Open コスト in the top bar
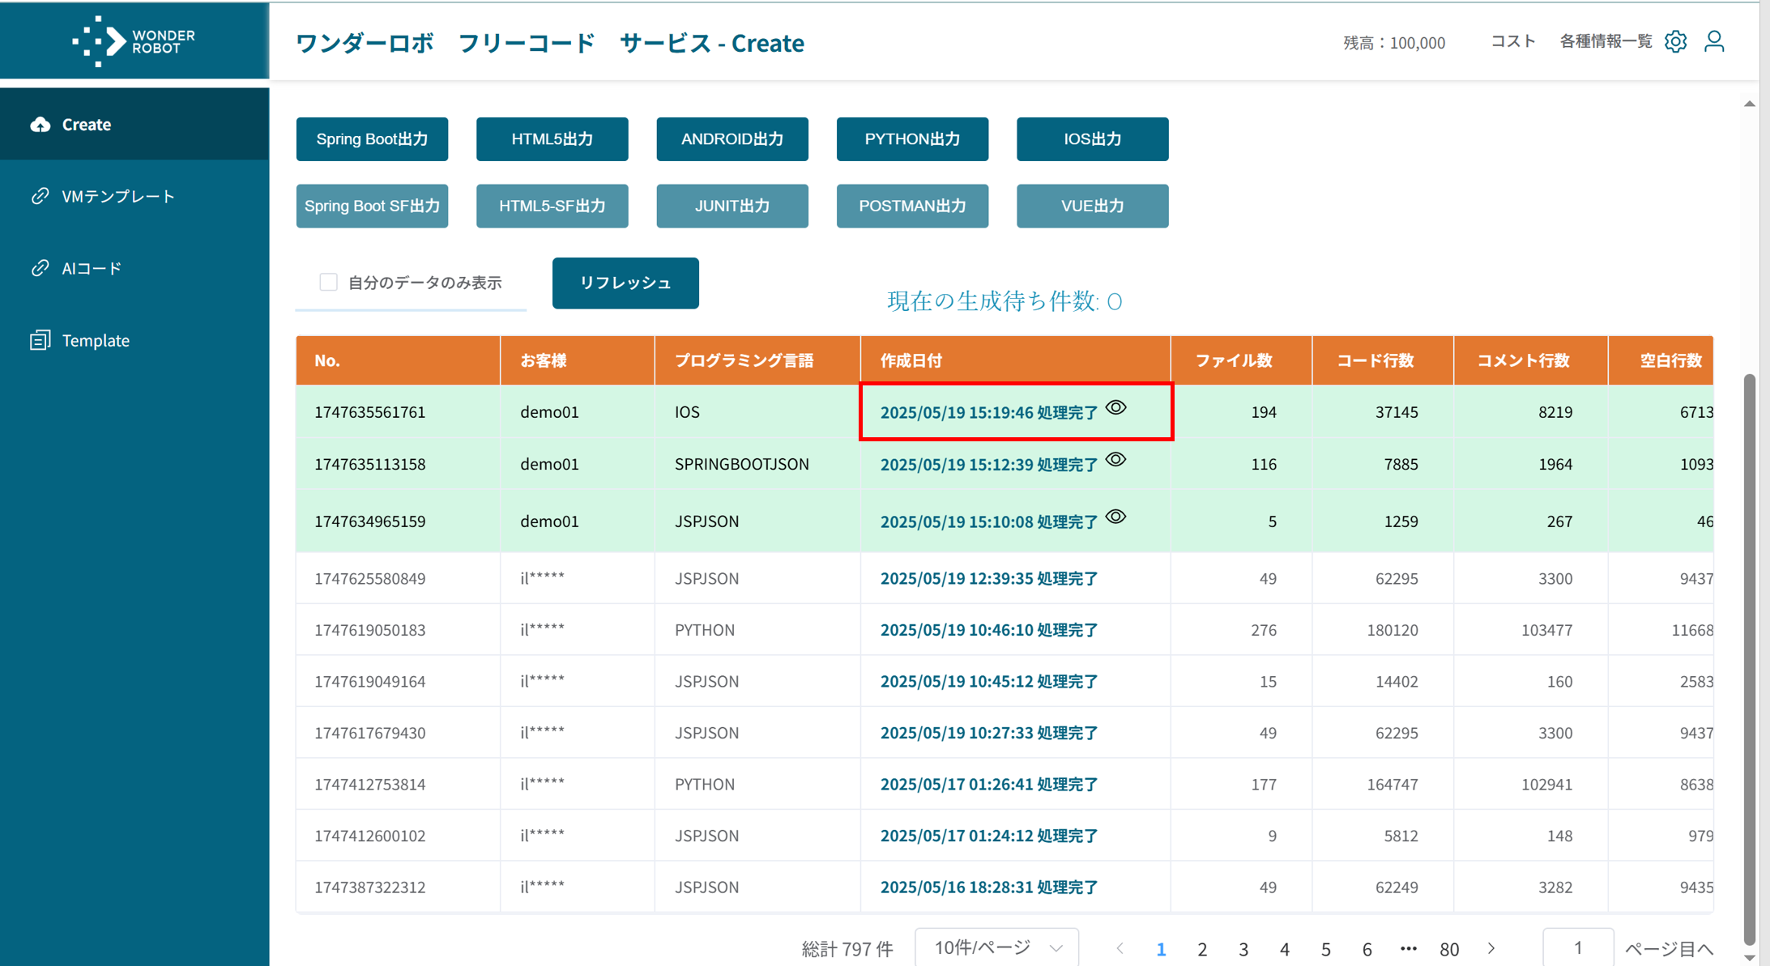The width and height of the screenshot is (1770, 966). 1513,41
